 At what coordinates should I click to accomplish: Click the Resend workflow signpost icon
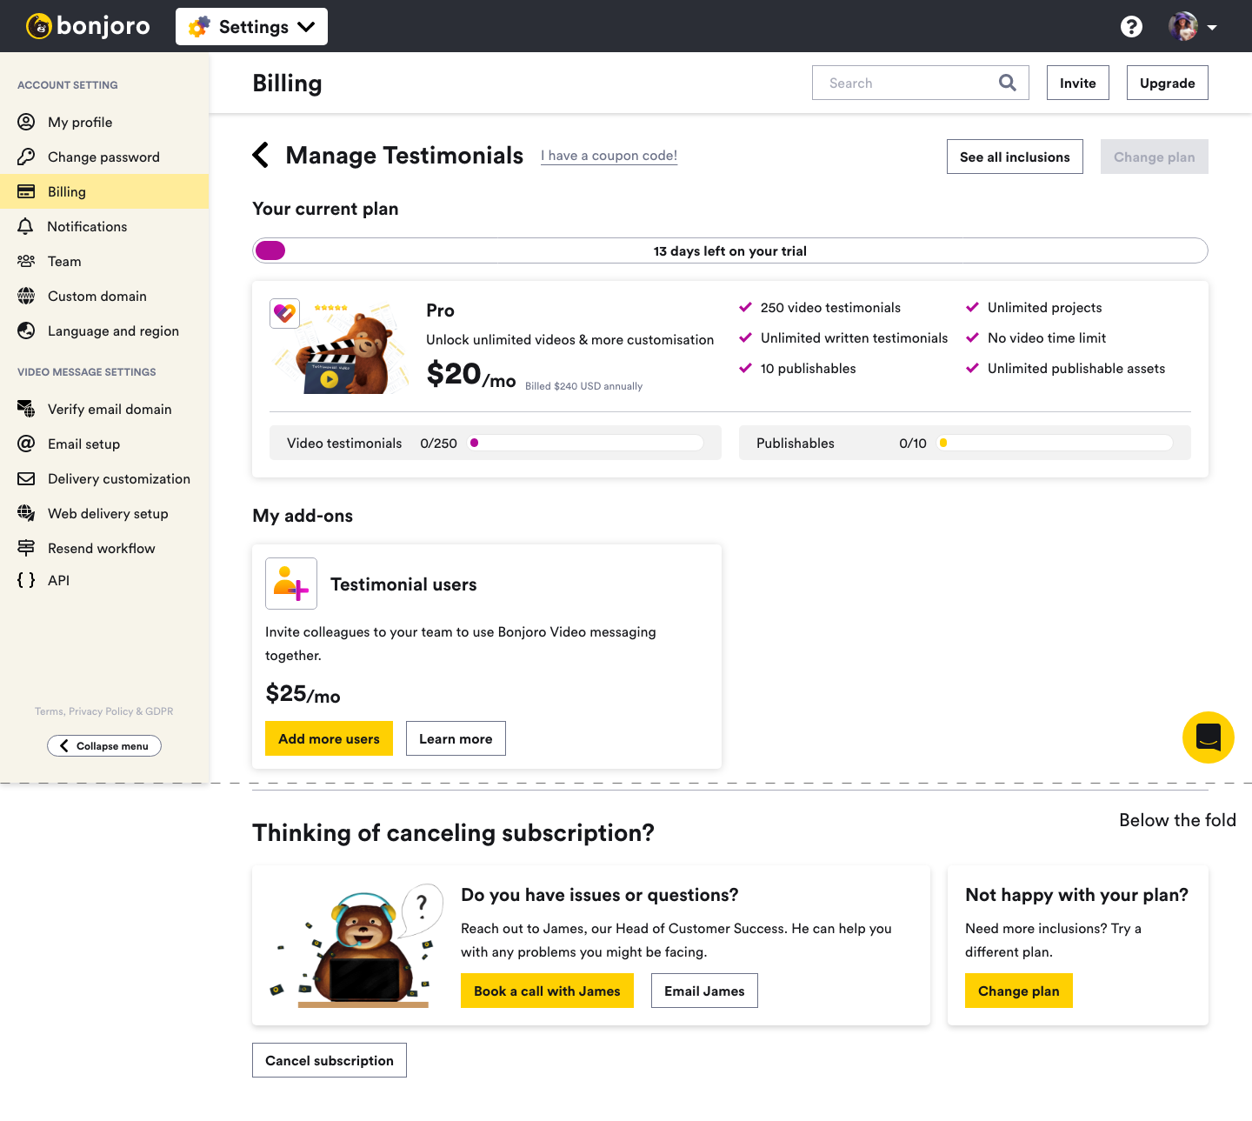26,548
